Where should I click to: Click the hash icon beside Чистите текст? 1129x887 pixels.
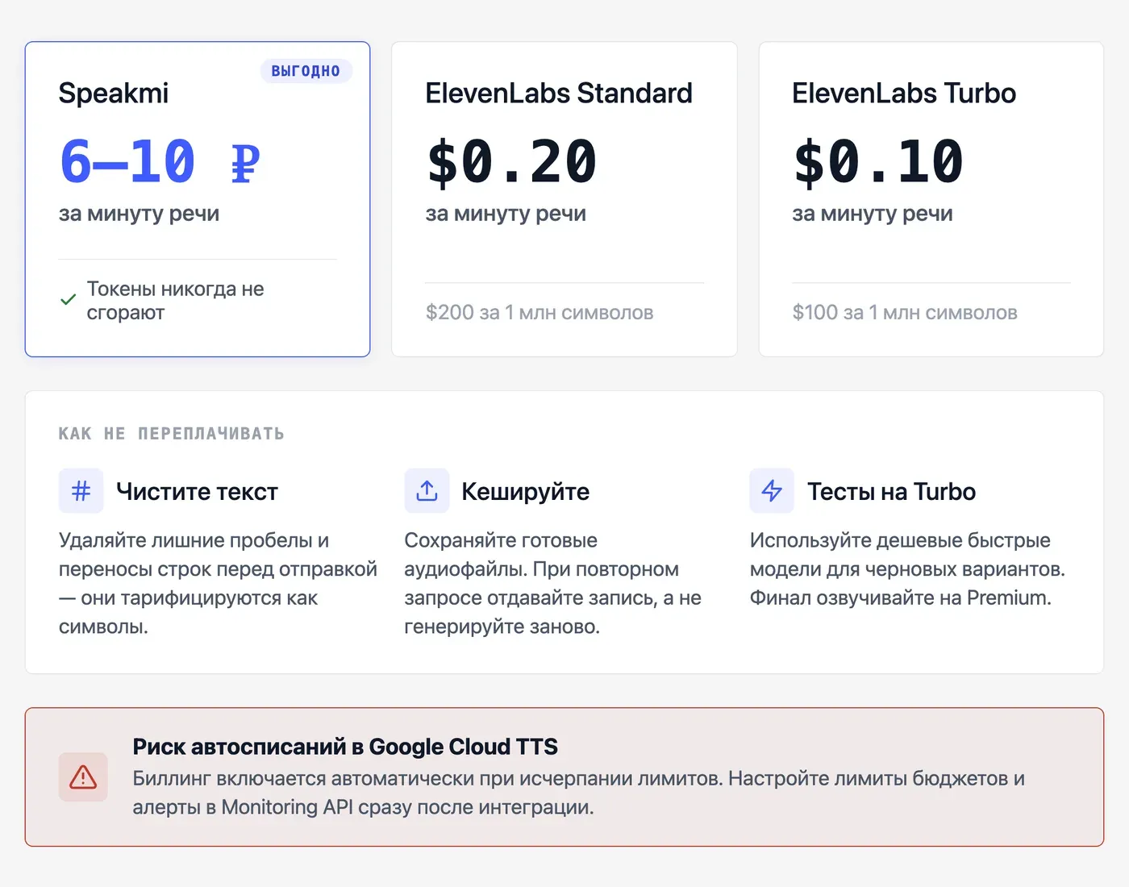[x=81, y=491]
